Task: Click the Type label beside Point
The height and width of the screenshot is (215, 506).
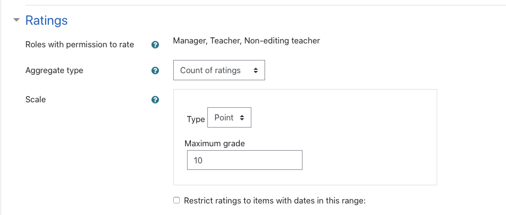Action: [196, 119]
